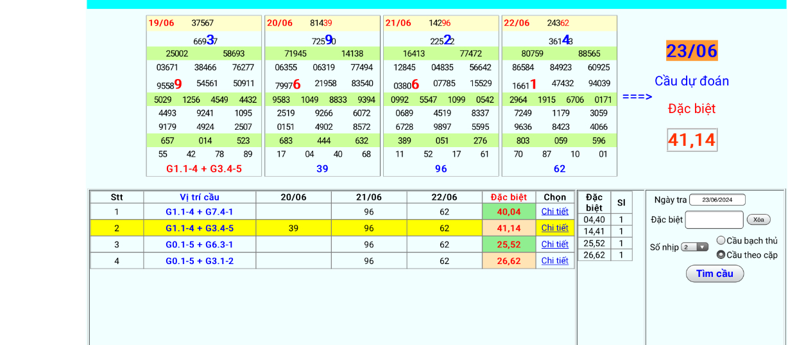Screen dimensions: 797x345
Task: Open the 'Số nhịp' dropdown
Action: (694, 247)
